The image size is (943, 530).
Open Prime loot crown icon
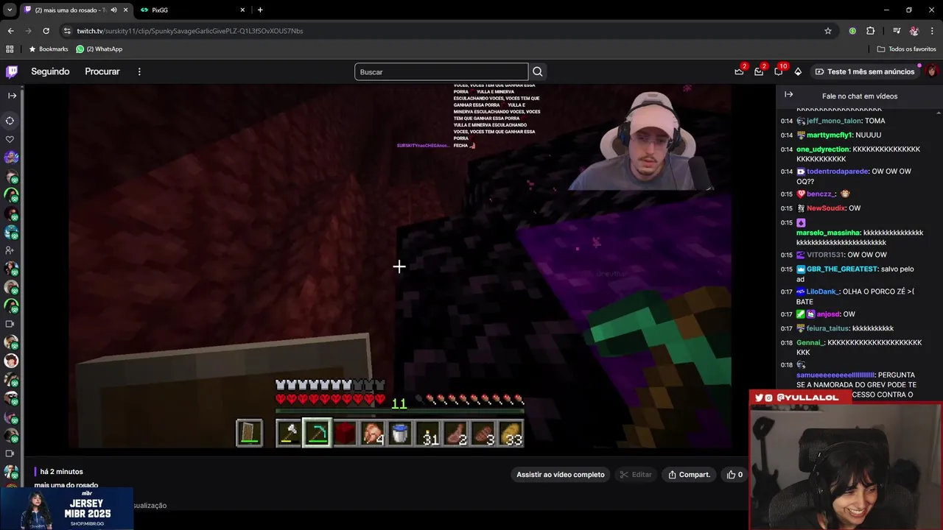739,71
